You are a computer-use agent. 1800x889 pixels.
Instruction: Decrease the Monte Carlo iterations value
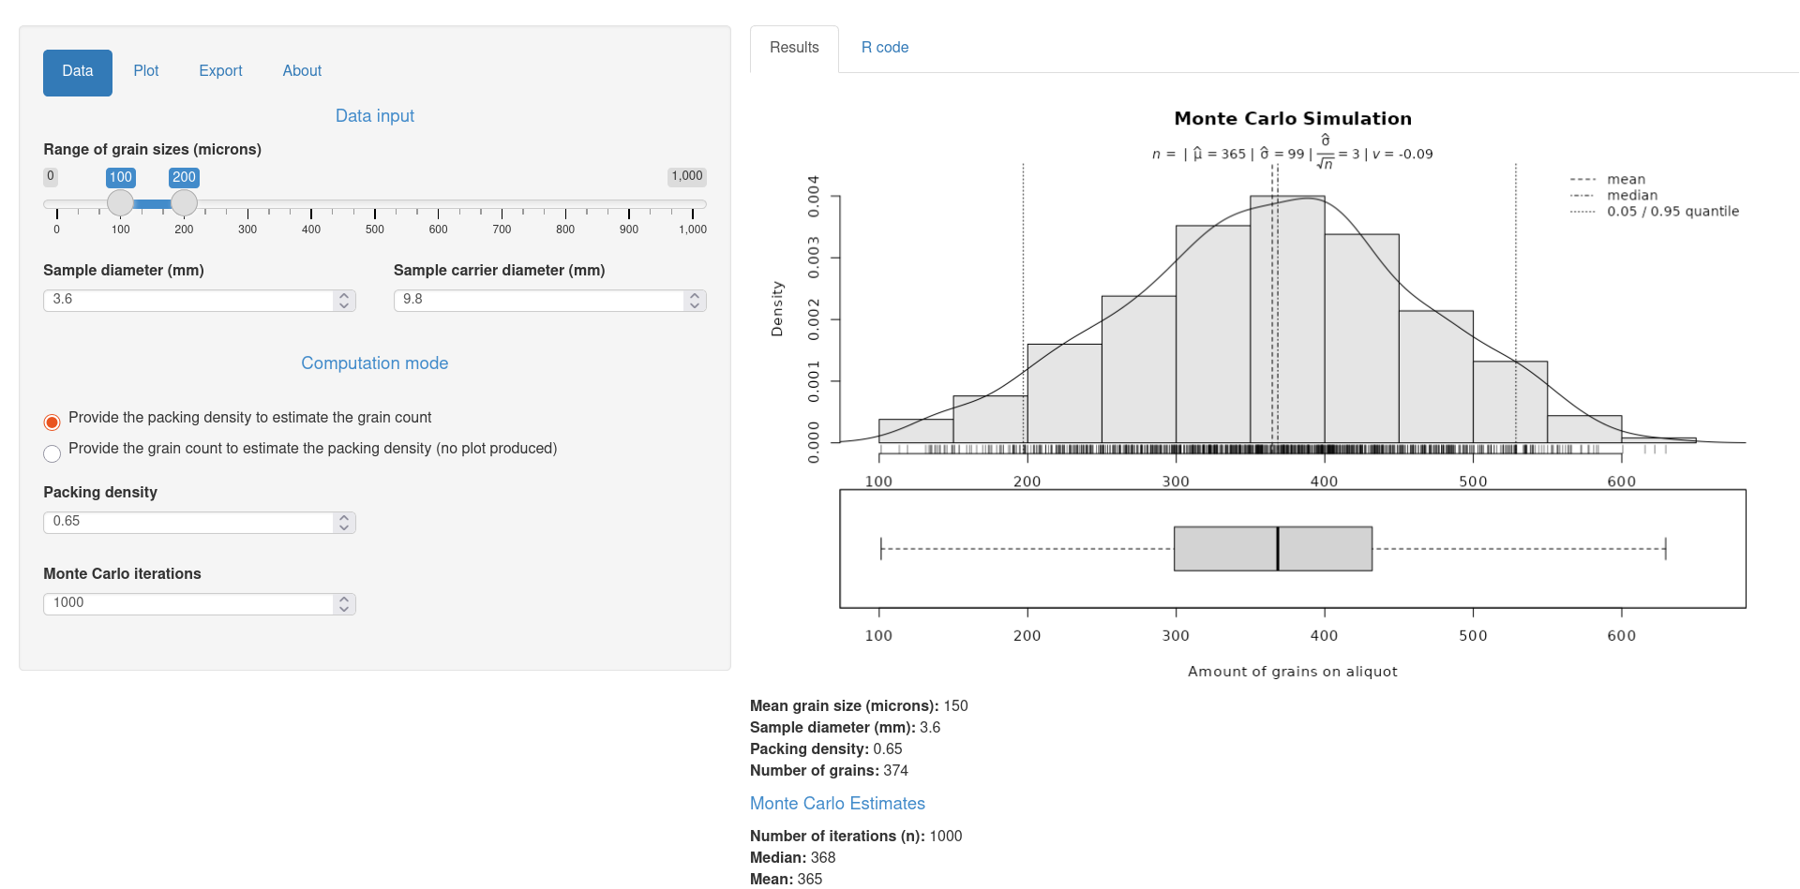(x=344, y=609)
